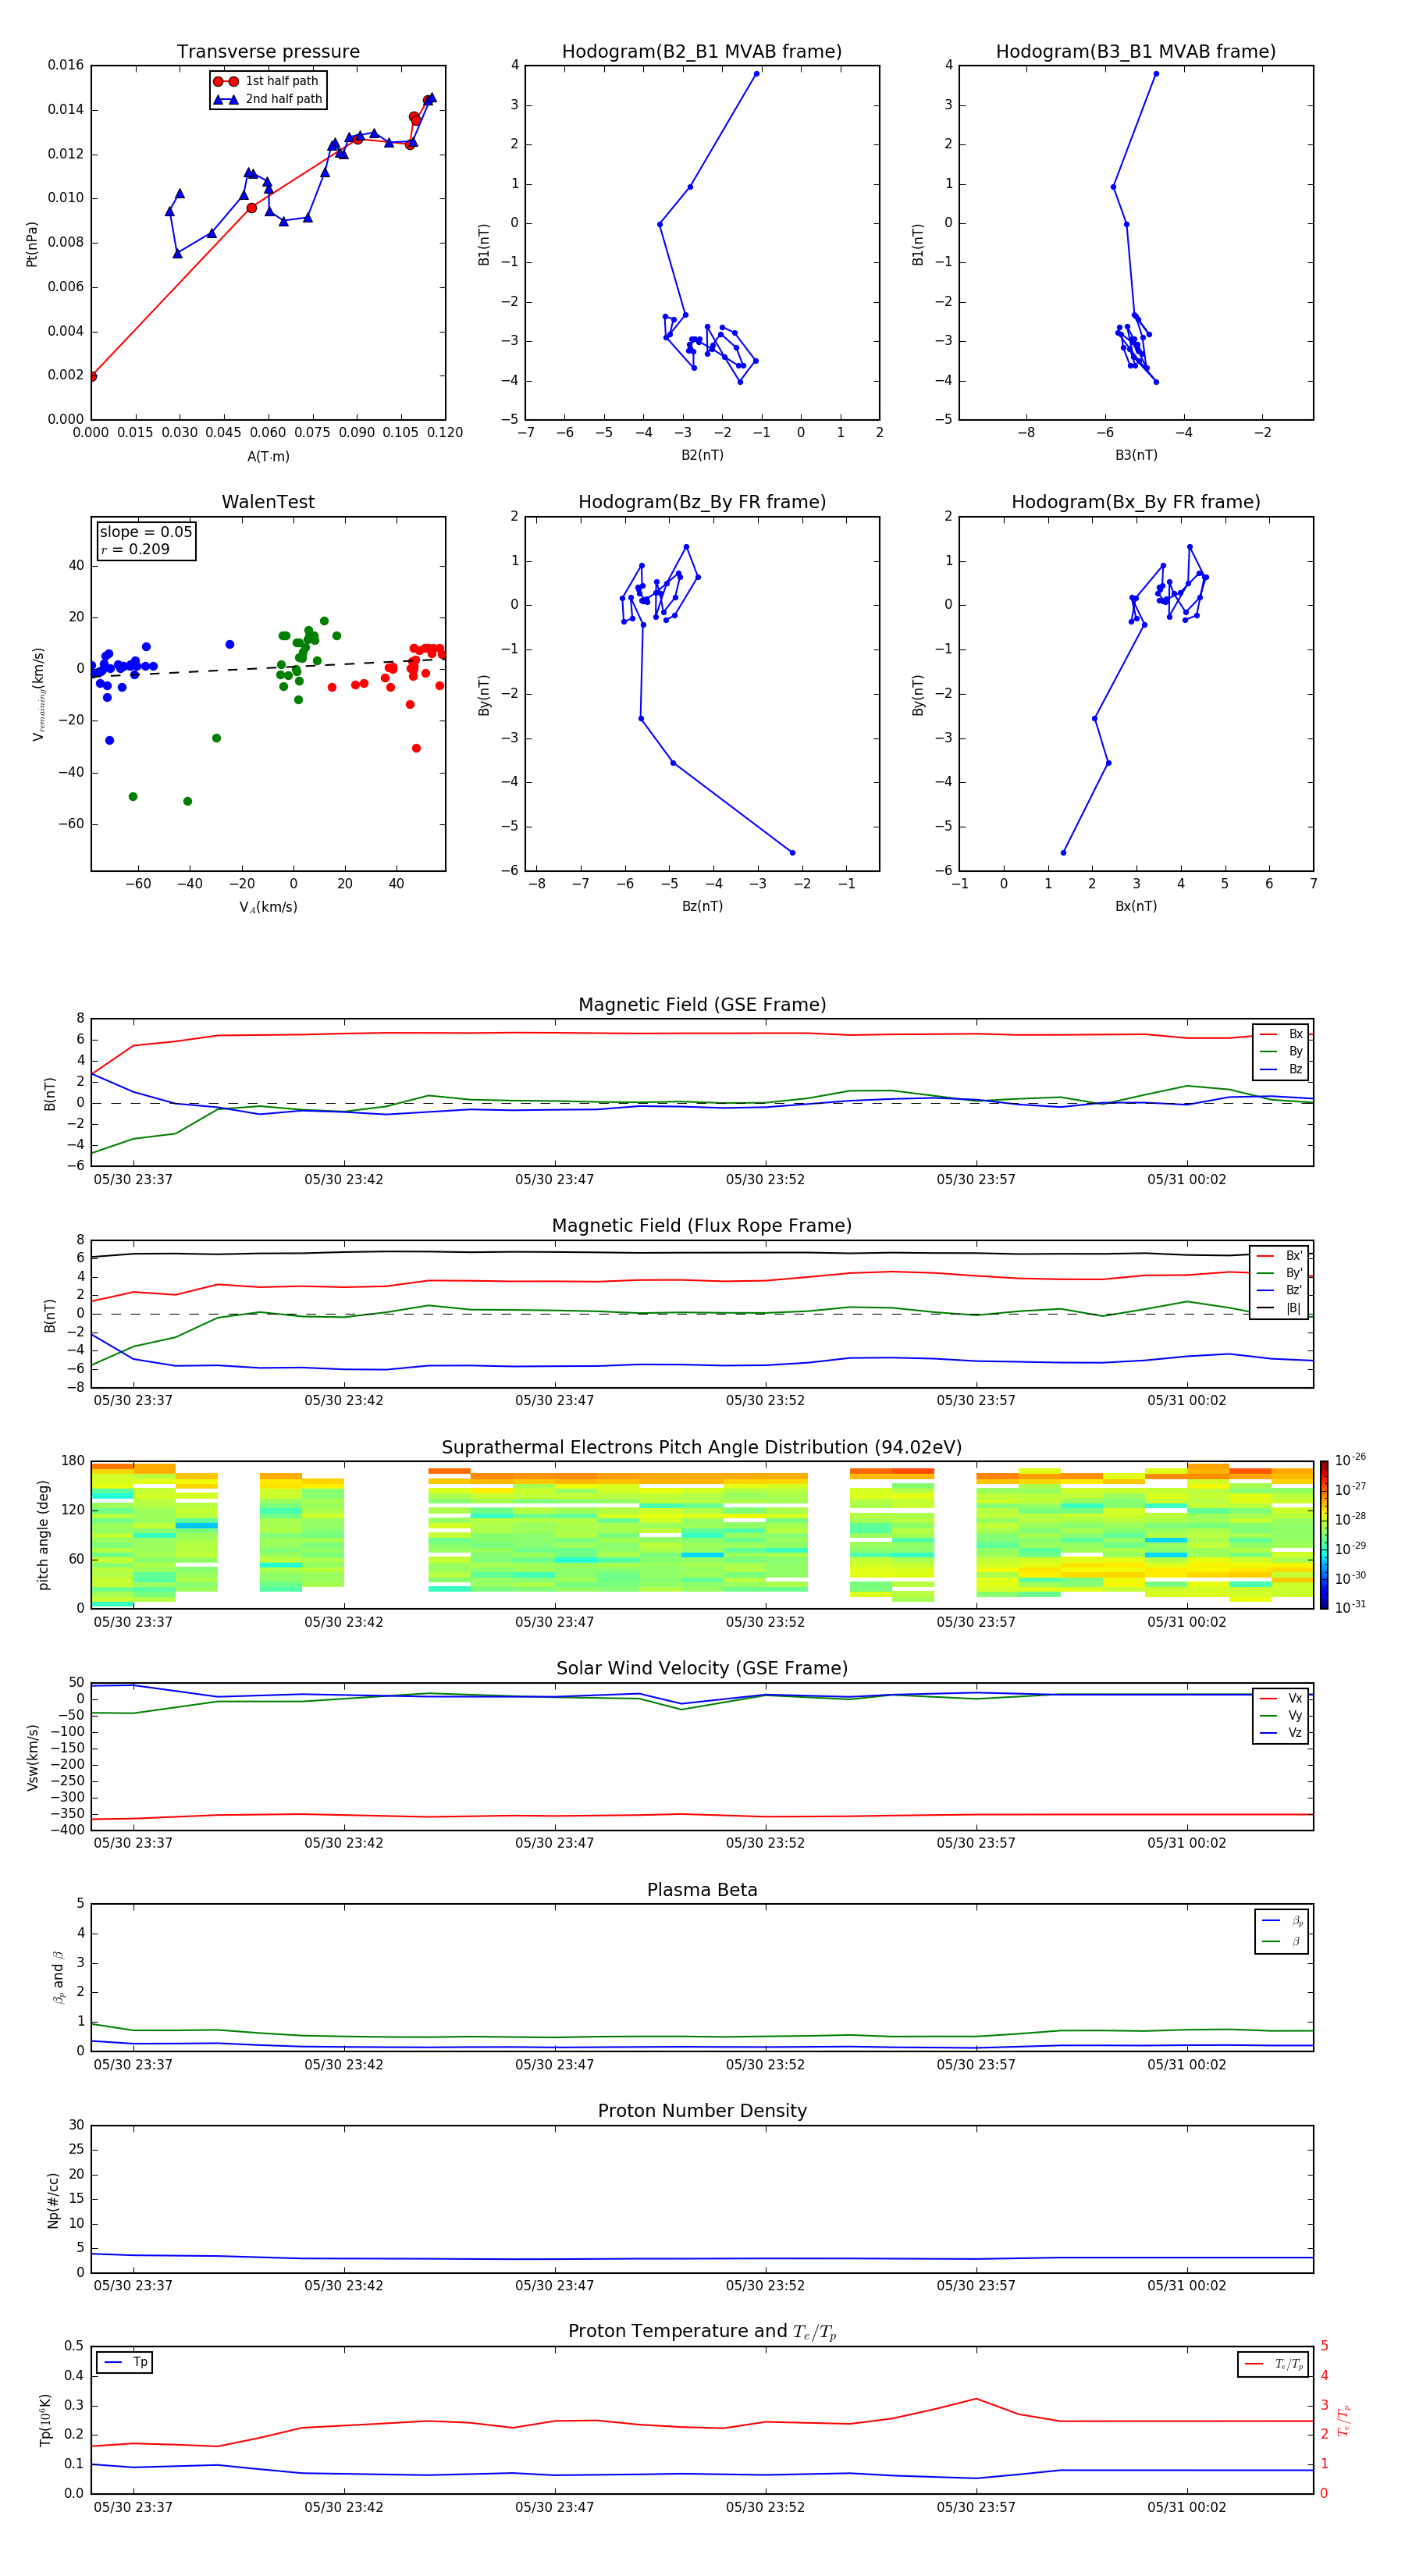Click the 'slope = 0.05' annotation
This screenshot has width=1405, height=2576.
point(146,532)
